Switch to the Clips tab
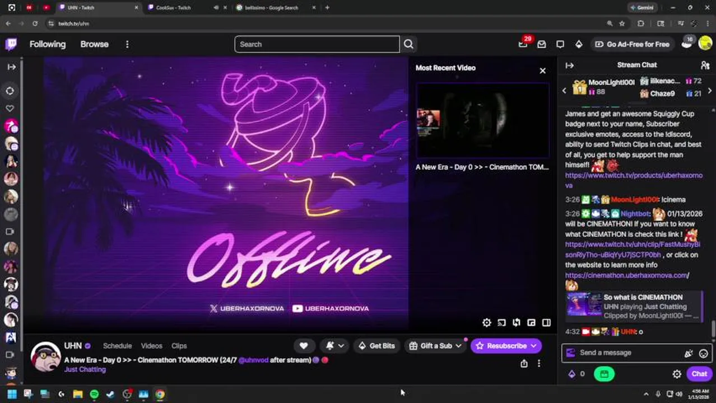The width and height of the screenshot is (716, 403). click(179, 346)
